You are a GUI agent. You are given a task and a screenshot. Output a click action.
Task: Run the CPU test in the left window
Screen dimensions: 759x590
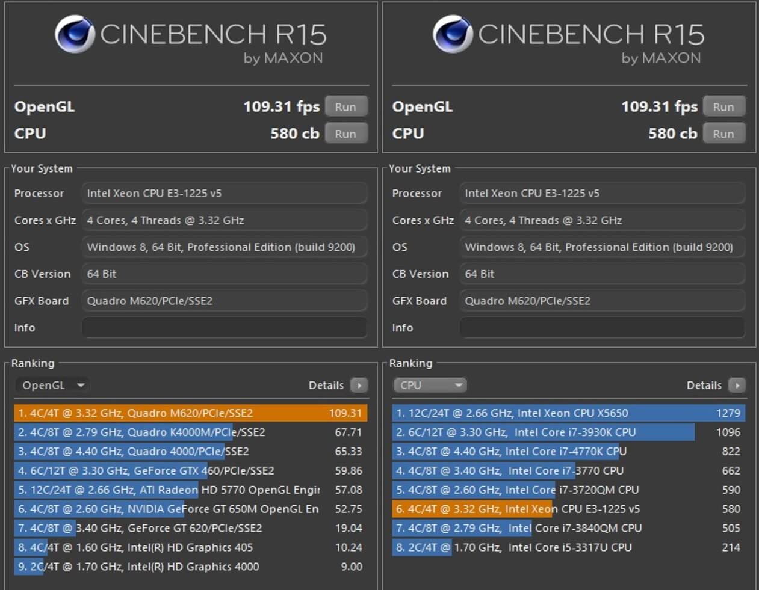coord(345,134)
